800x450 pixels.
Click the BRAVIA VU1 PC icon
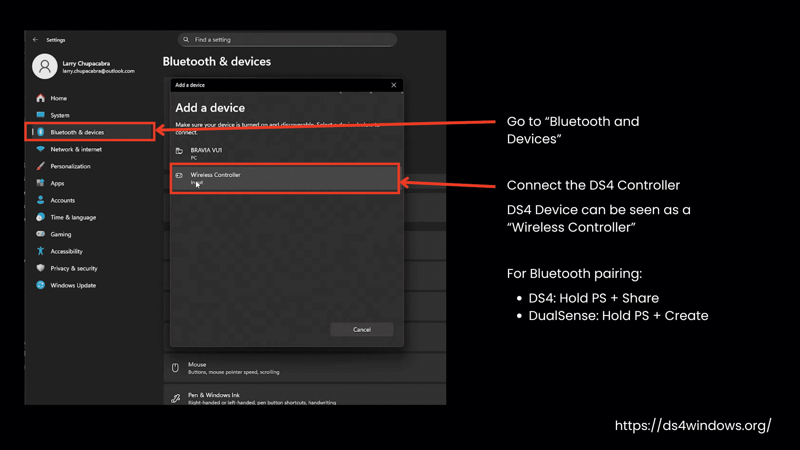[x=179, y=151]
